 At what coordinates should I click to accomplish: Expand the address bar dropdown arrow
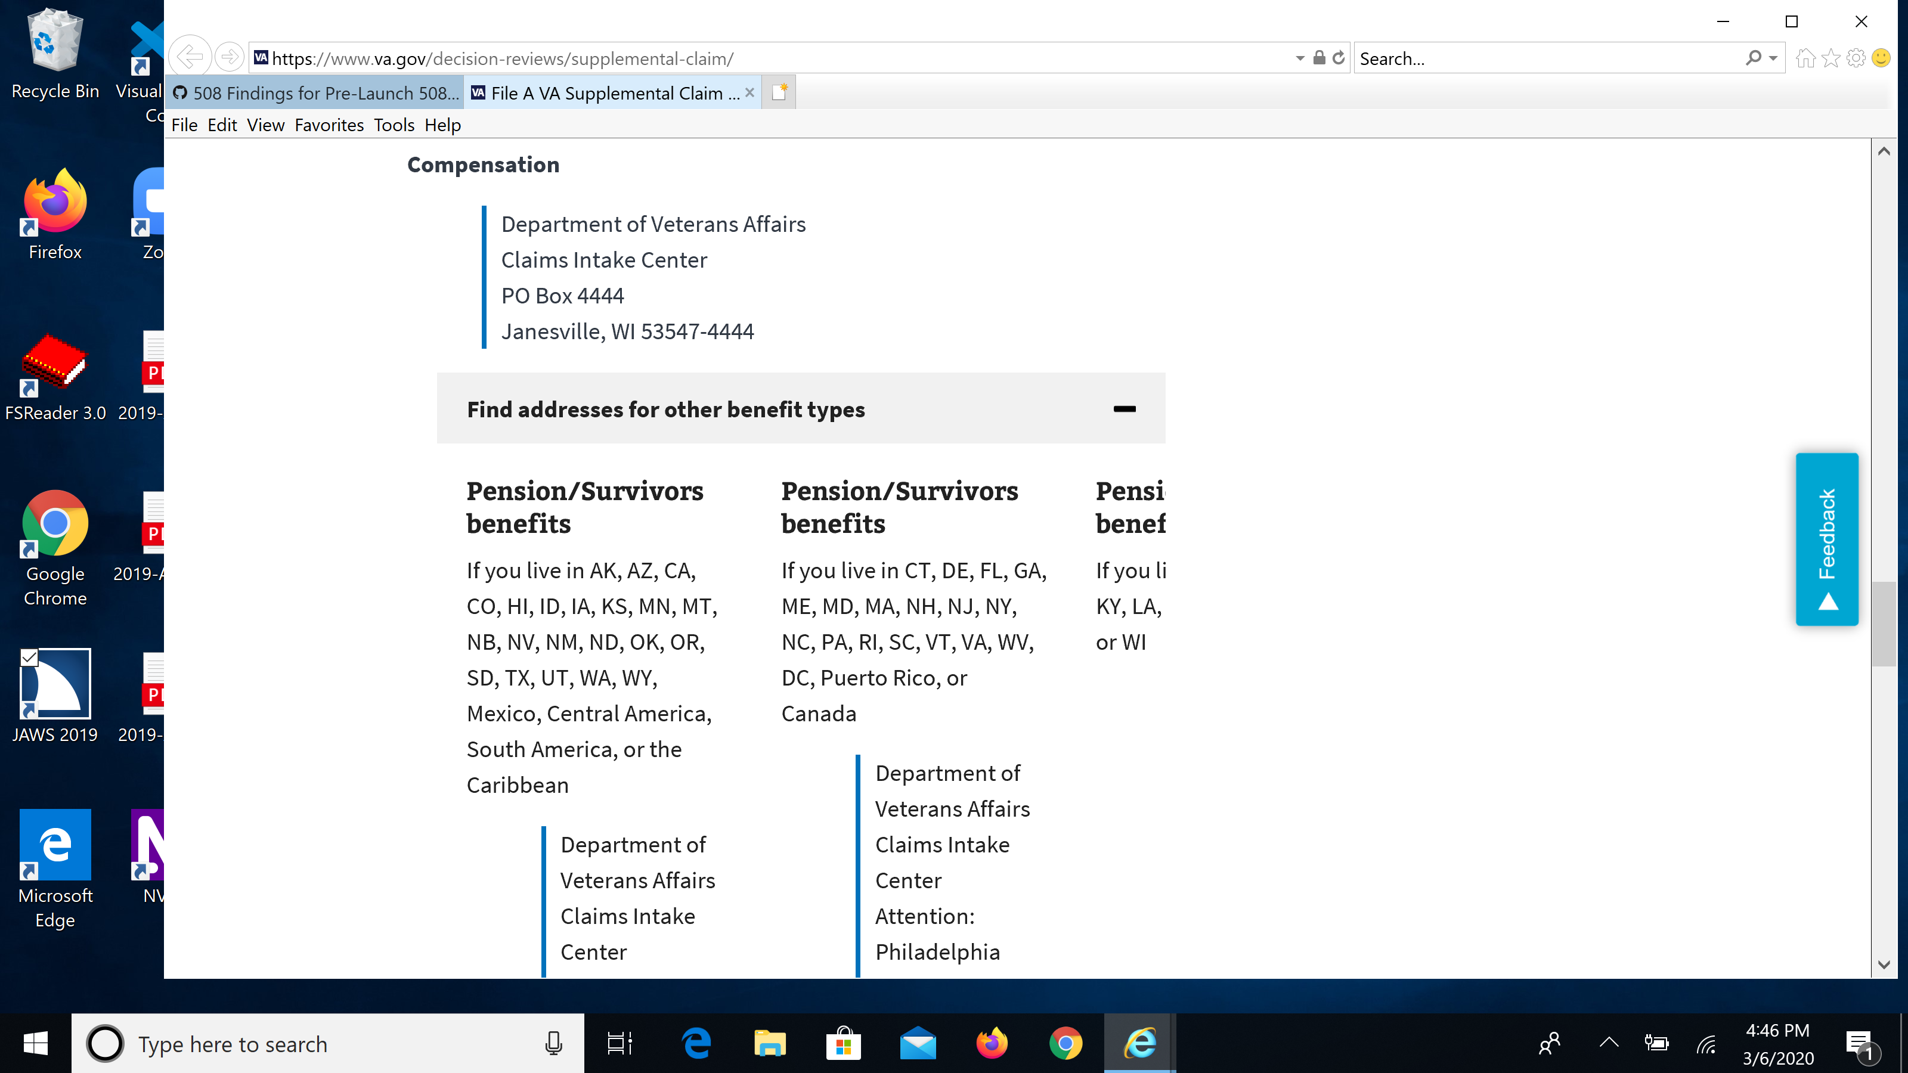[x=1300, y=58]
